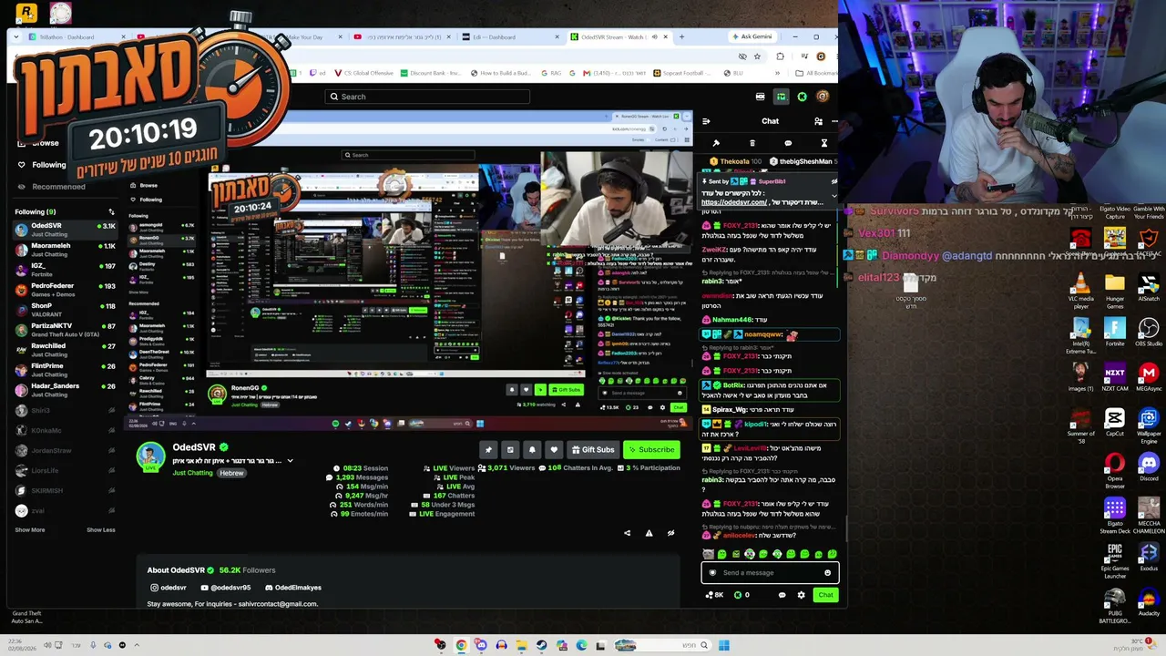The width and height of the screenshot is (1166, 656).
Task: Open the MEGAsync desktop shortcut
Action: (x=1149, y=377)
